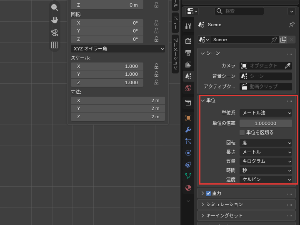Open the World properties tab
300x225 pixels.
188,88
